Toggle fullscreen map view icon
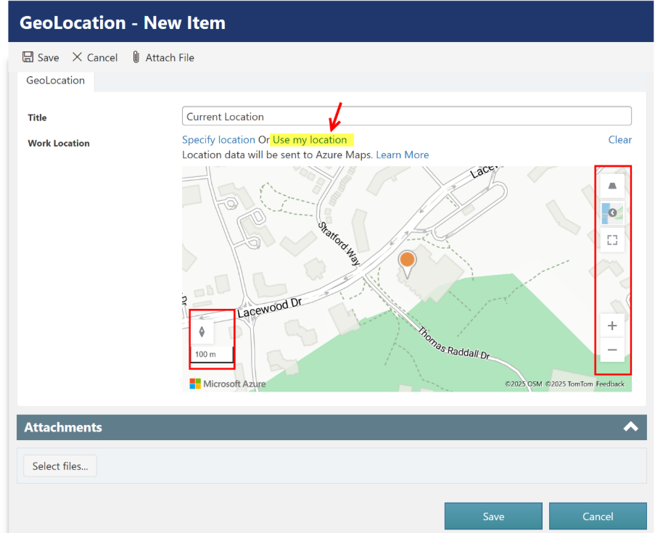The height and width of the screenshot is (533, 655). click(612, 240)
